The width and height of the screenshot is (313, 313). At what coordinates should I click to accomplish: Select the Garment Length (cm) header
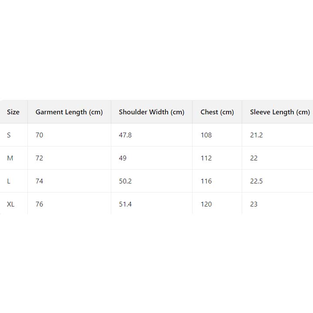click(x=69, y=112)
